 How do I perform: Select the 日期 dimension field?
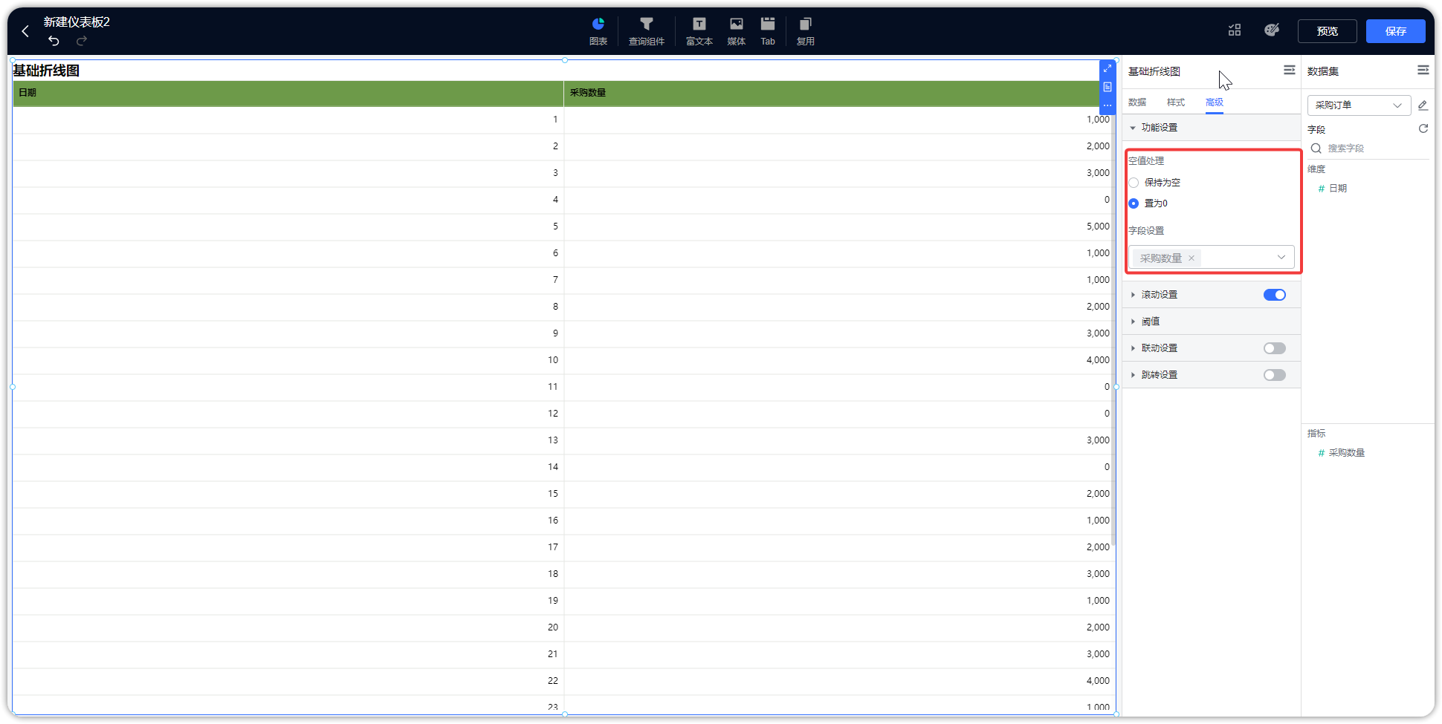coord(1337,189)
